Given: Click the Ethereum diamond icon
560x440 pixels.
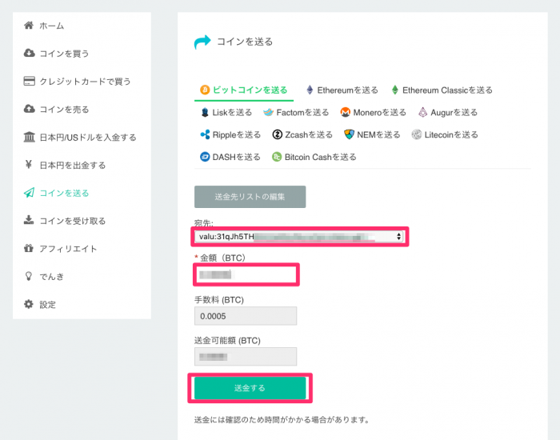Looking at the screenshot, I should [x=310, y=90].
